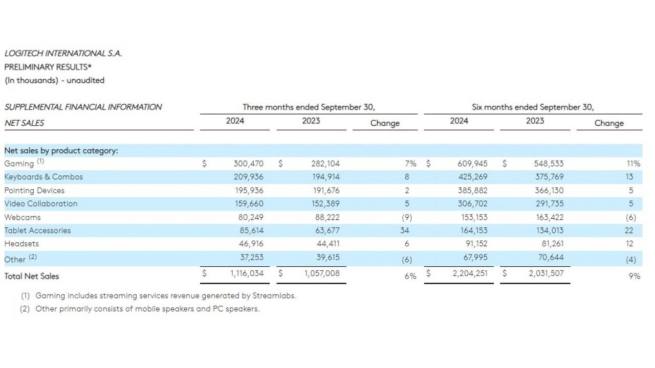Click the Tablet Accessories 34 change value
Screen dimensions: 655x368
(x=405, y=231)
